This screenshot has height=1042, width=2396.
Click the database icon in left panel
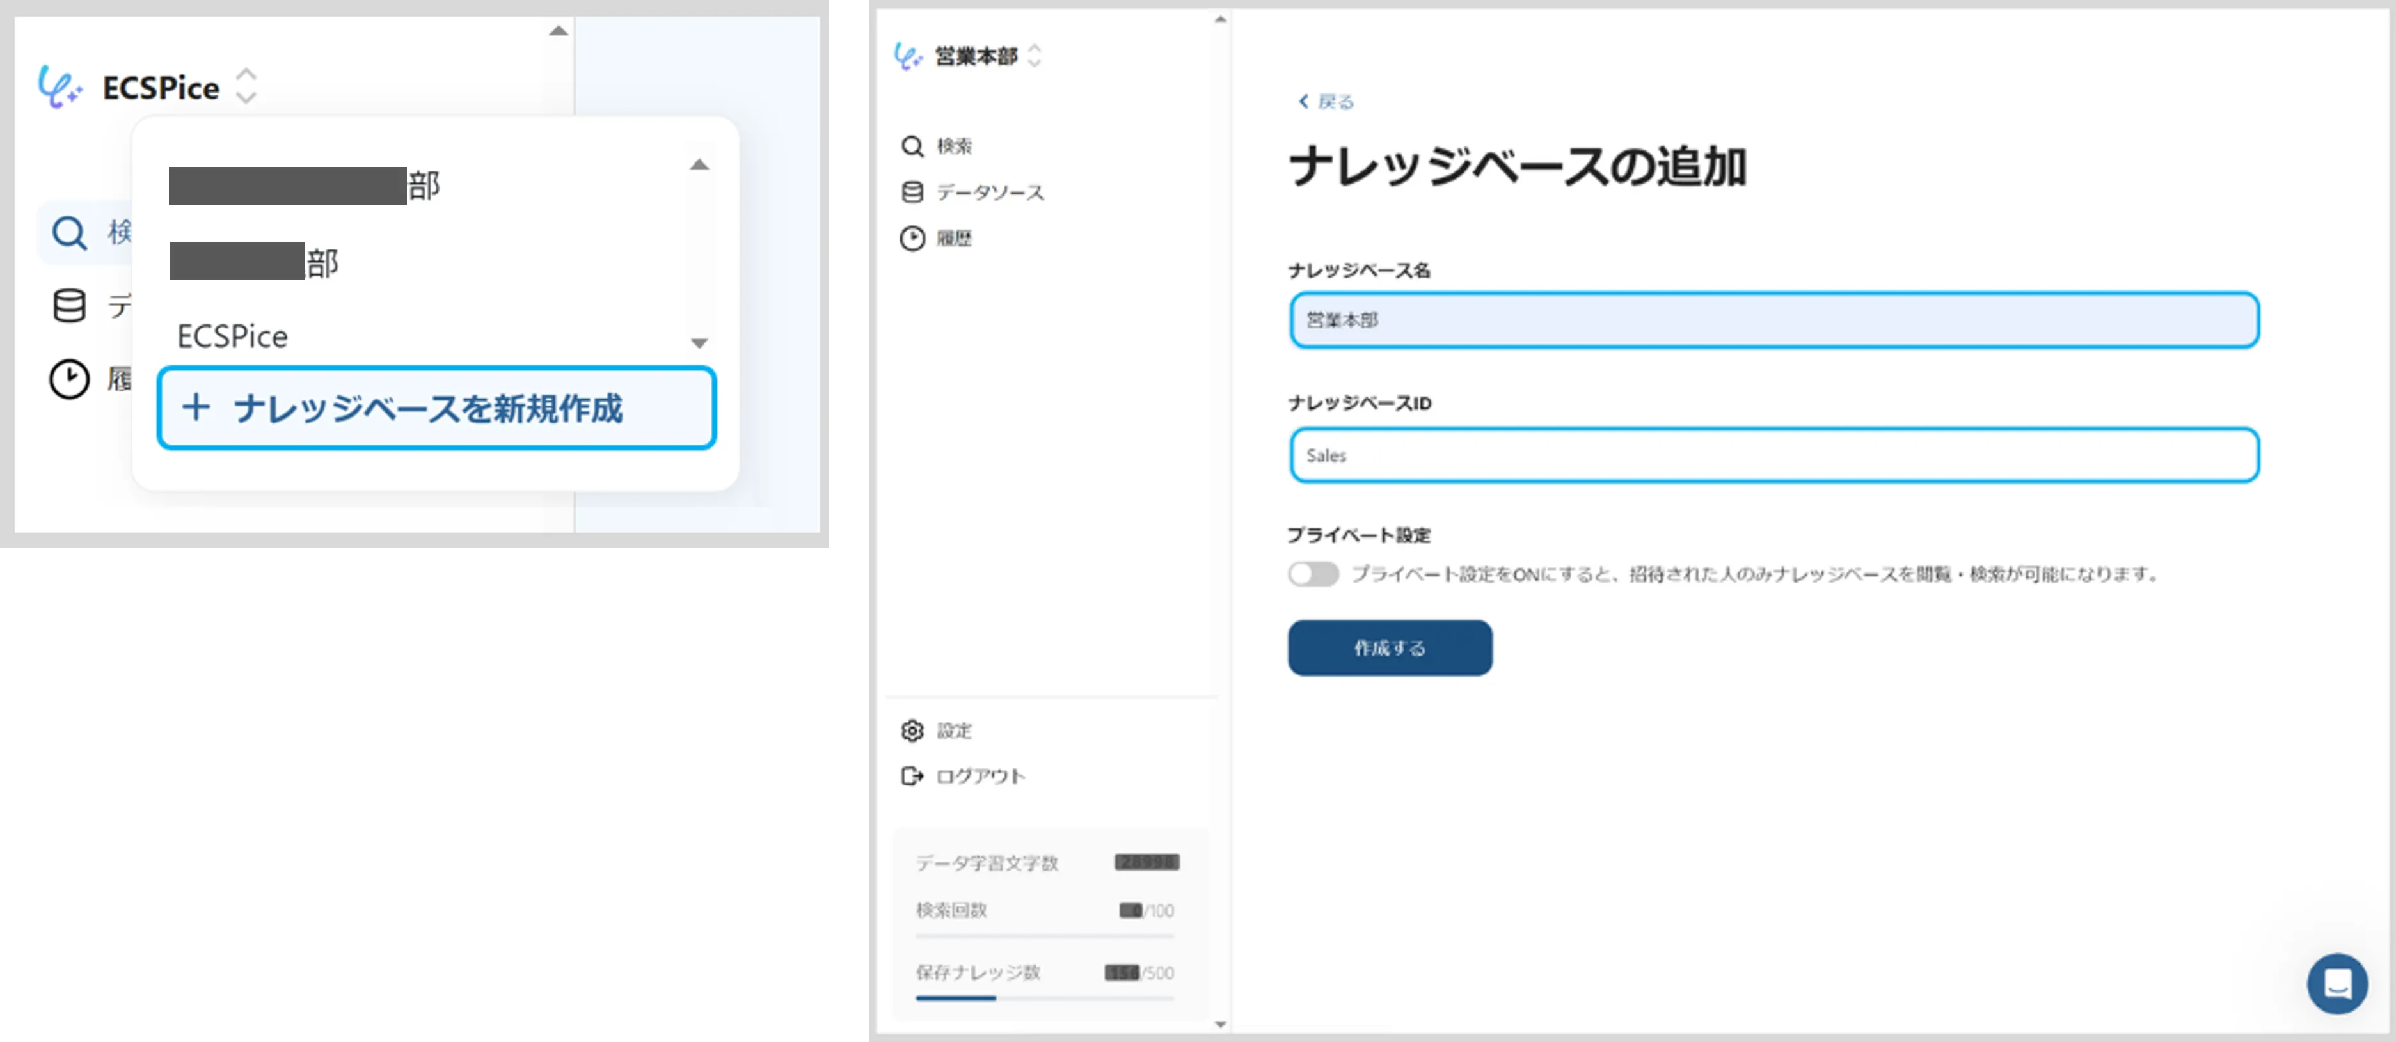click(x=69, y=306)
